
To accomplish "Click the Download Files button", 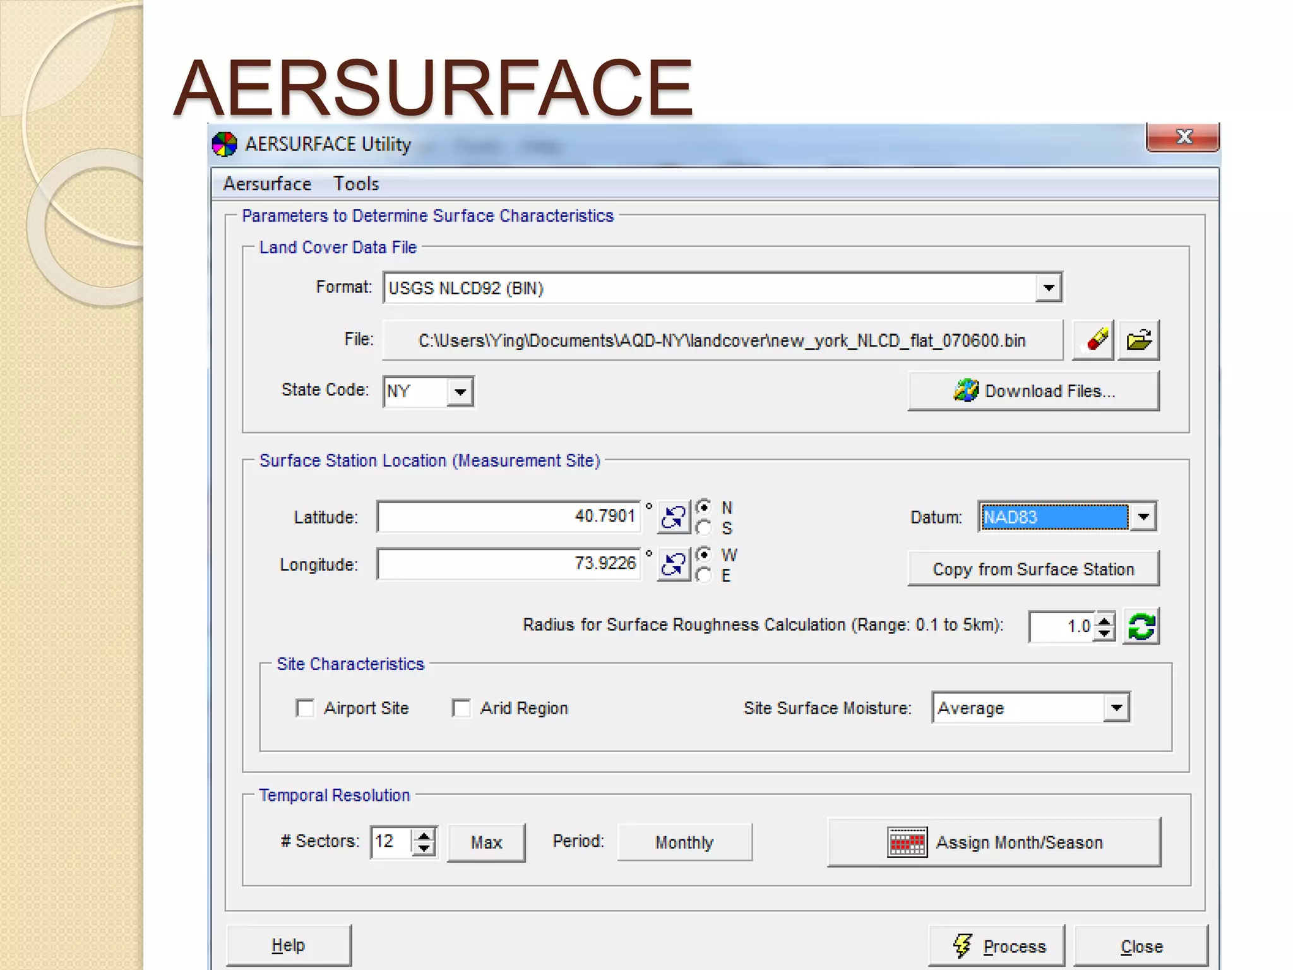I will click(x=1033, y=391).
